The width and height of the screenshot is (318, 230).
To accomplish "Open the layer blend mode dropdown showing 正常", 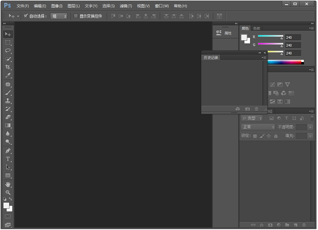I will [x=258, y=127].
